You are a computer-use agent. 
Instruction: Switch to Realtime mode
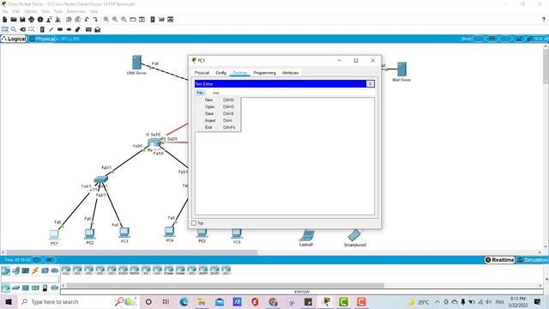pyautogui.click(x=499, y=259)
